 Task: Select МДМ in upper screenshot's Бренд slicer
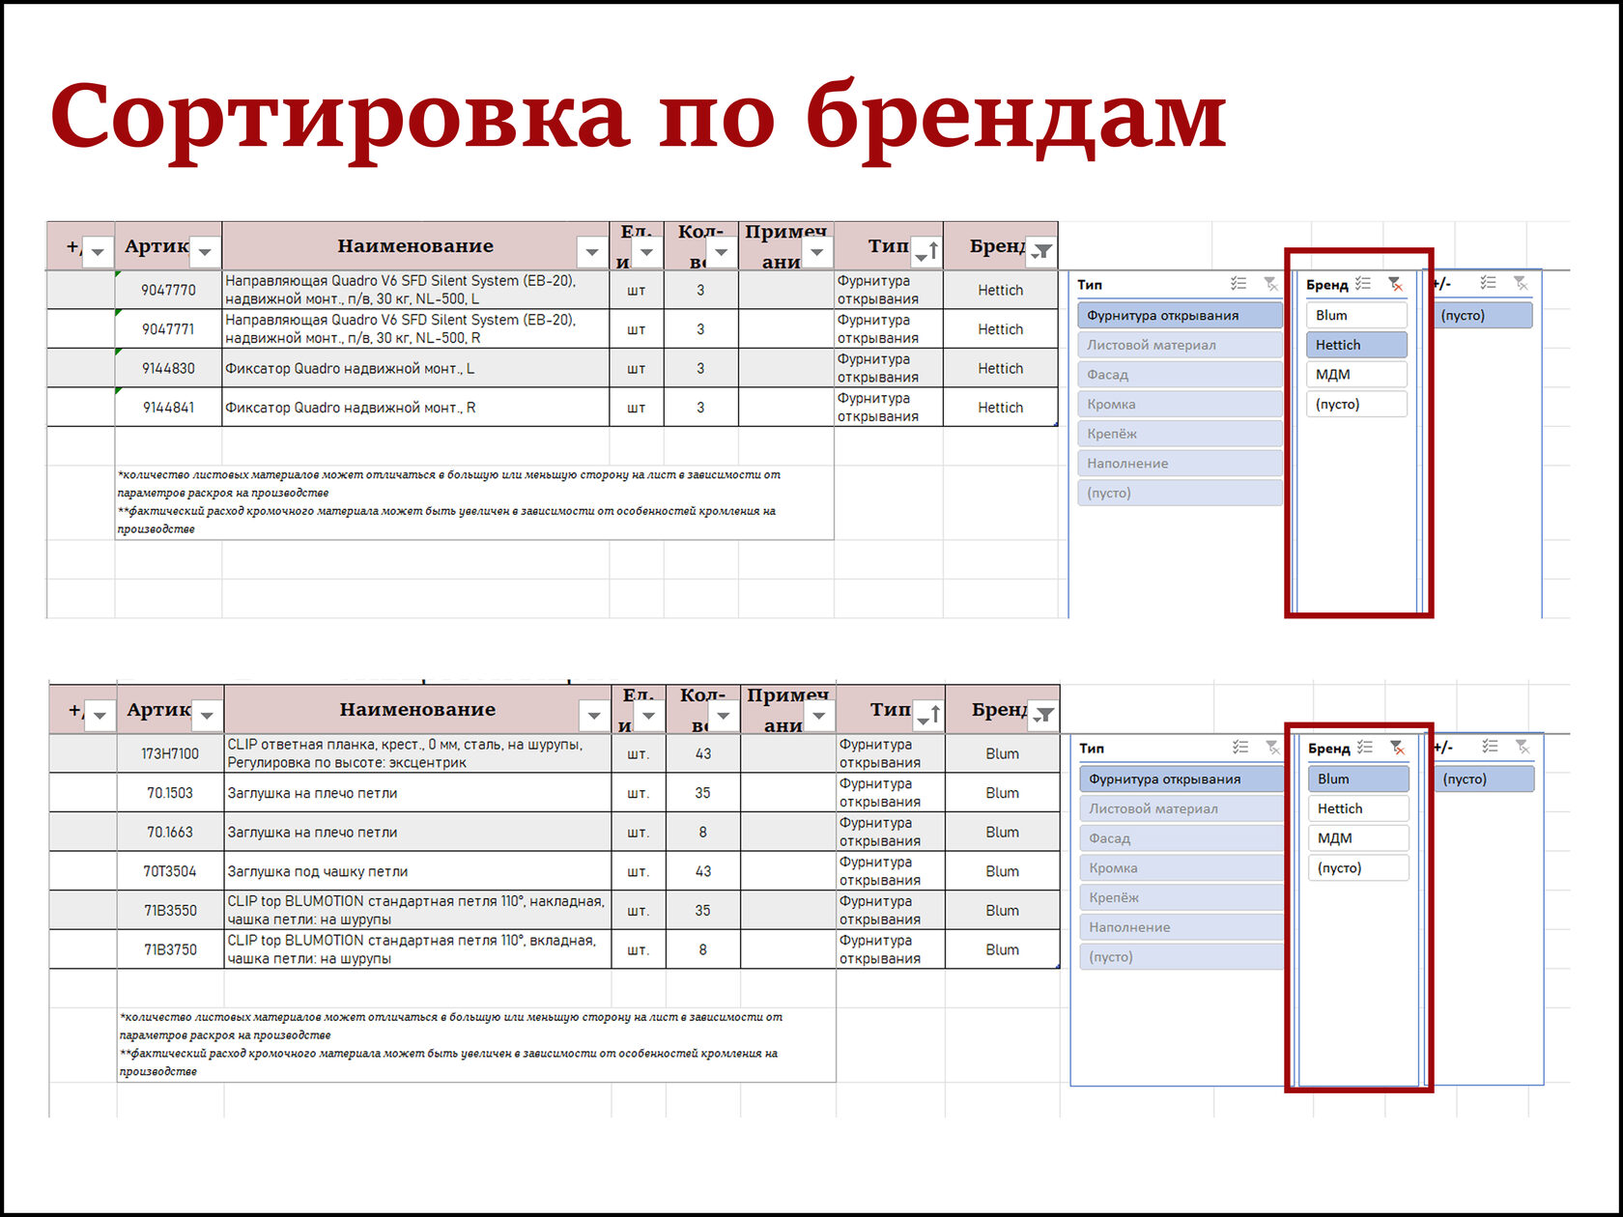point(1356,375)
